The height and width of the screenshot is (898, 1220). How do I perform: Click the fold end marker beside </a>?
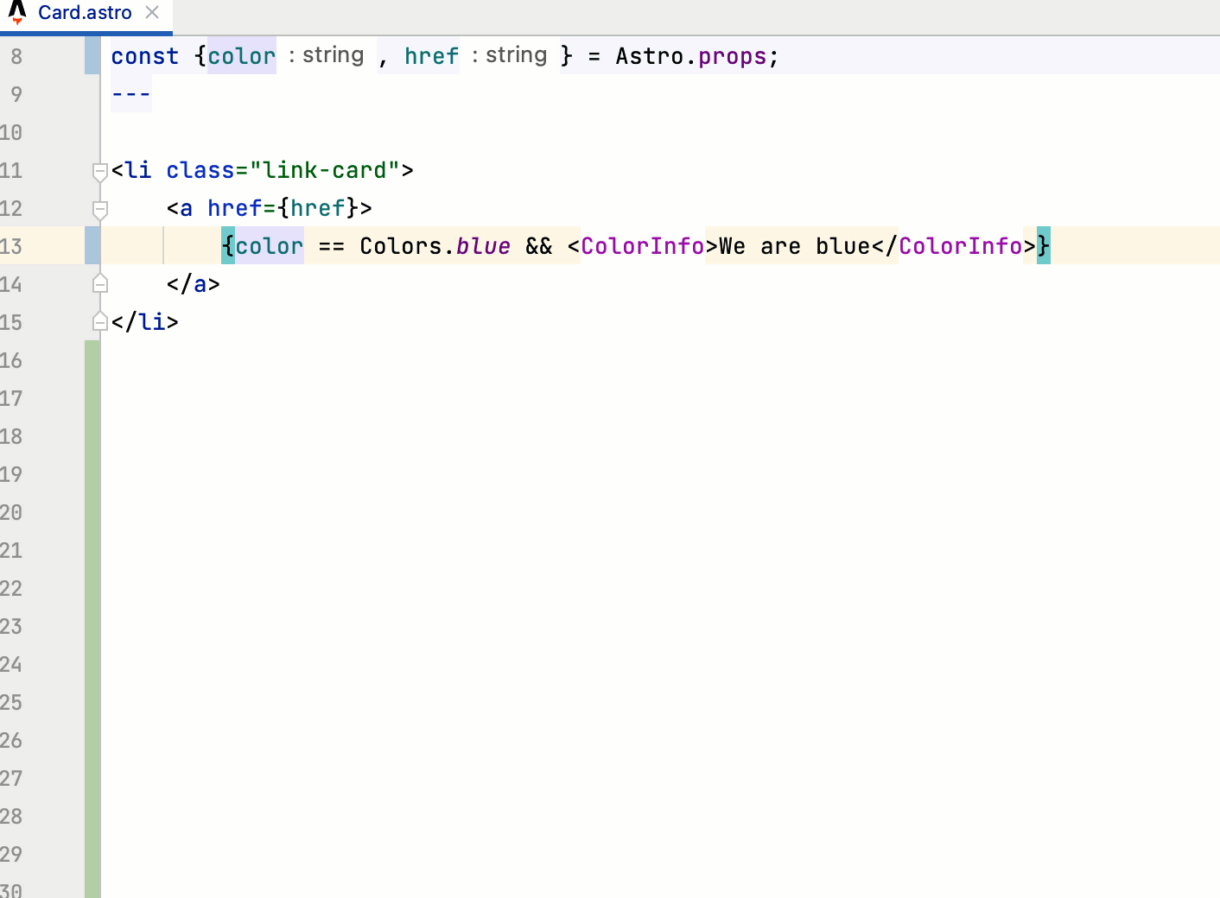point(99,283)
